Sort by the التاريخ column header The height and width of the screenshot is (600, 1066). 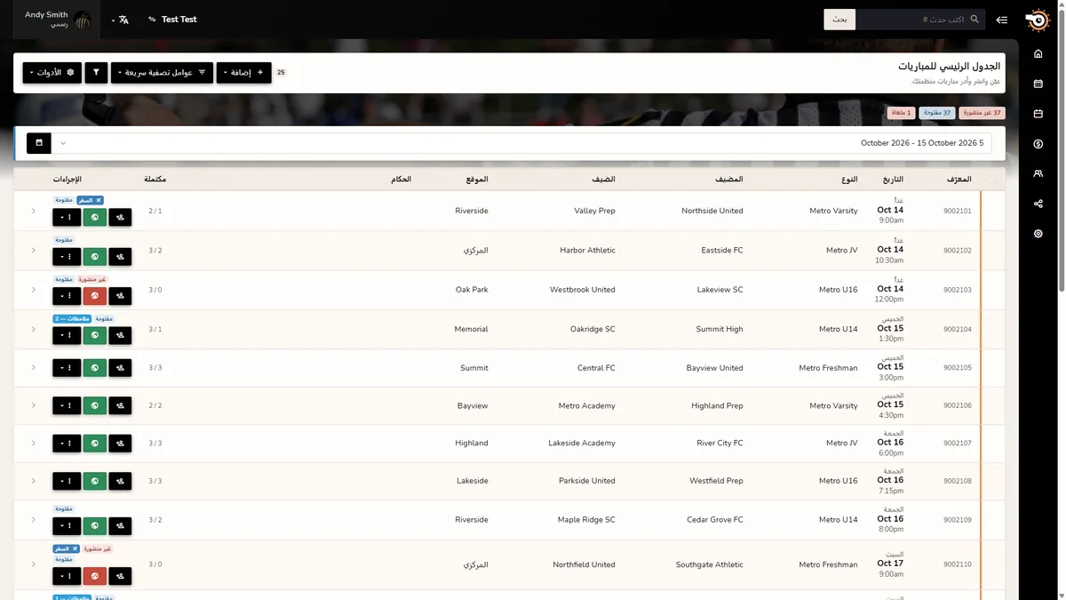coord(893,180)
